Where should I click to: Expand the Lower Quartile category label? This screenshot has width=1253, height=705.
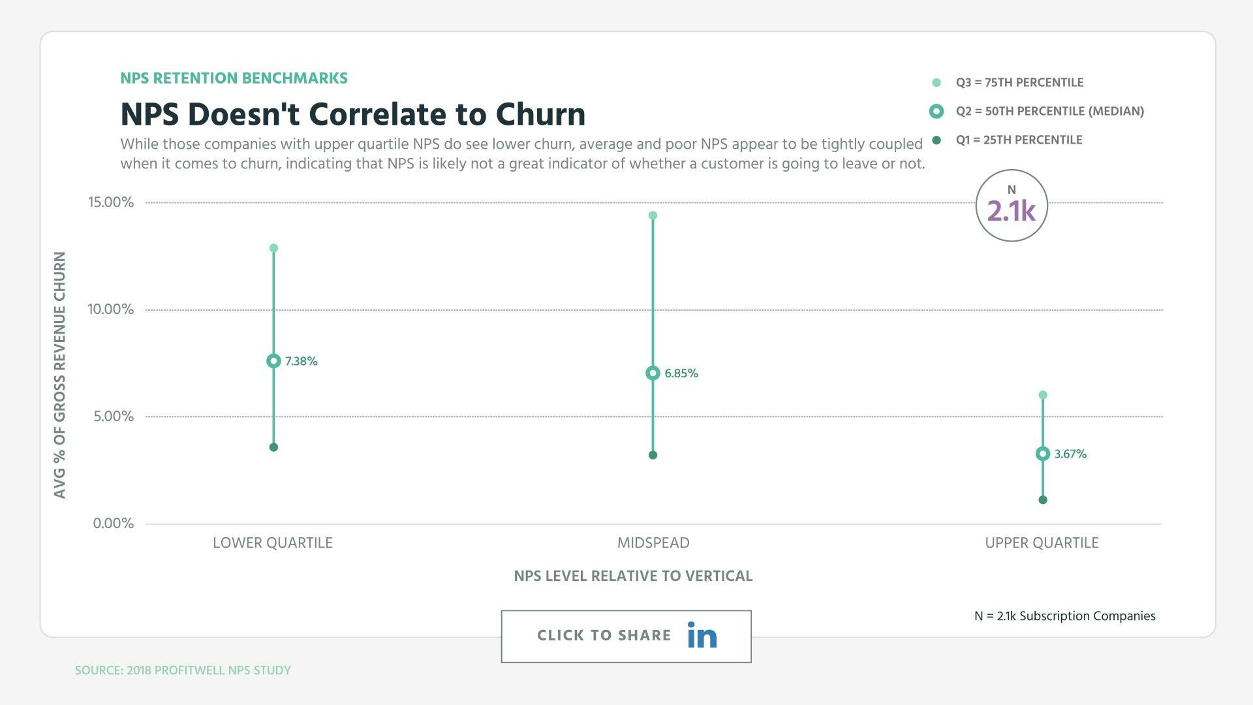click(271, 542)
